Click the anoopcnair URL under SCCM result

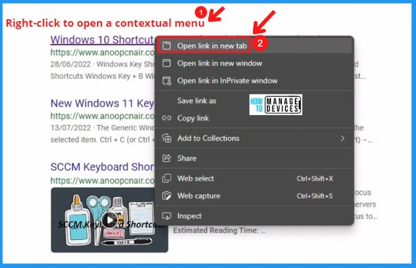[x=103, y=180]
